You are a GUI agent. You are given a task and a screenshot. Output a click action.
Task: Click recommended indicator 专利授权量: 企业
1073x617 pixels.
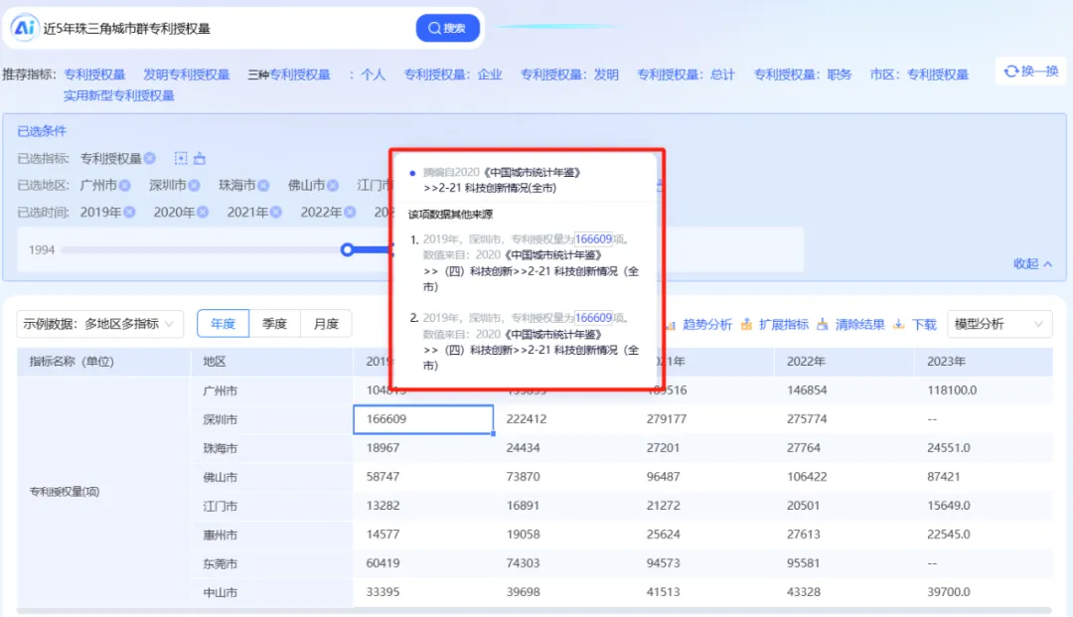pos(452,75)
